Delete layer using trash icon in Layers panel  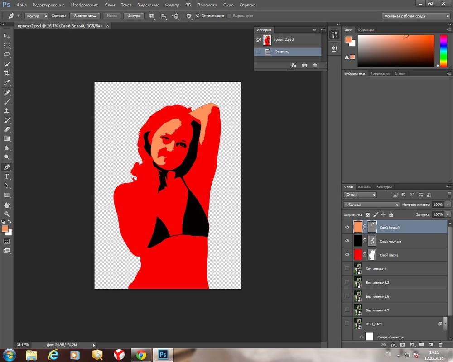pyautogui.click(x=440, y=345)
